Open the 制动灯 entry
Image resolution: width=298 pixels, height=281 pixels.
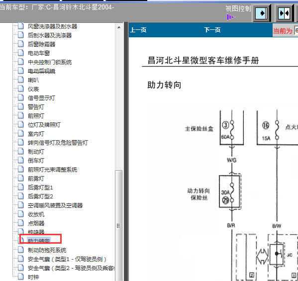[x=36, y=151]
